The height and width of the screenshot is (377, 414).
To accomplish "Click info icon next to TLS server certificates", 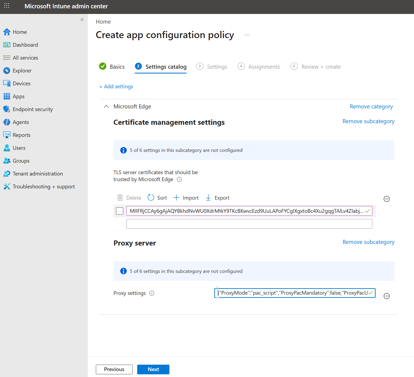I will 179,180.
